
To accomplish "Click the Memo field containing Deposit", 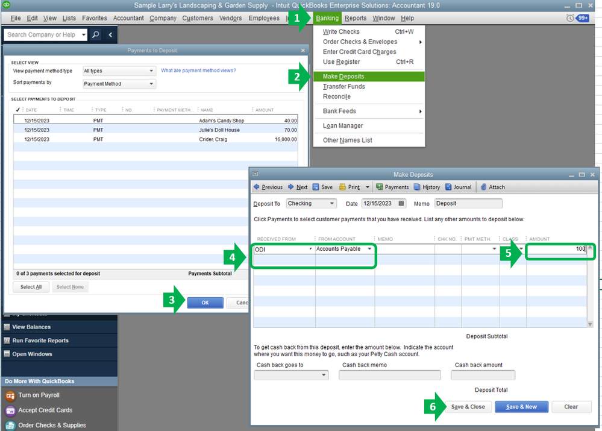I will [468, 203].
